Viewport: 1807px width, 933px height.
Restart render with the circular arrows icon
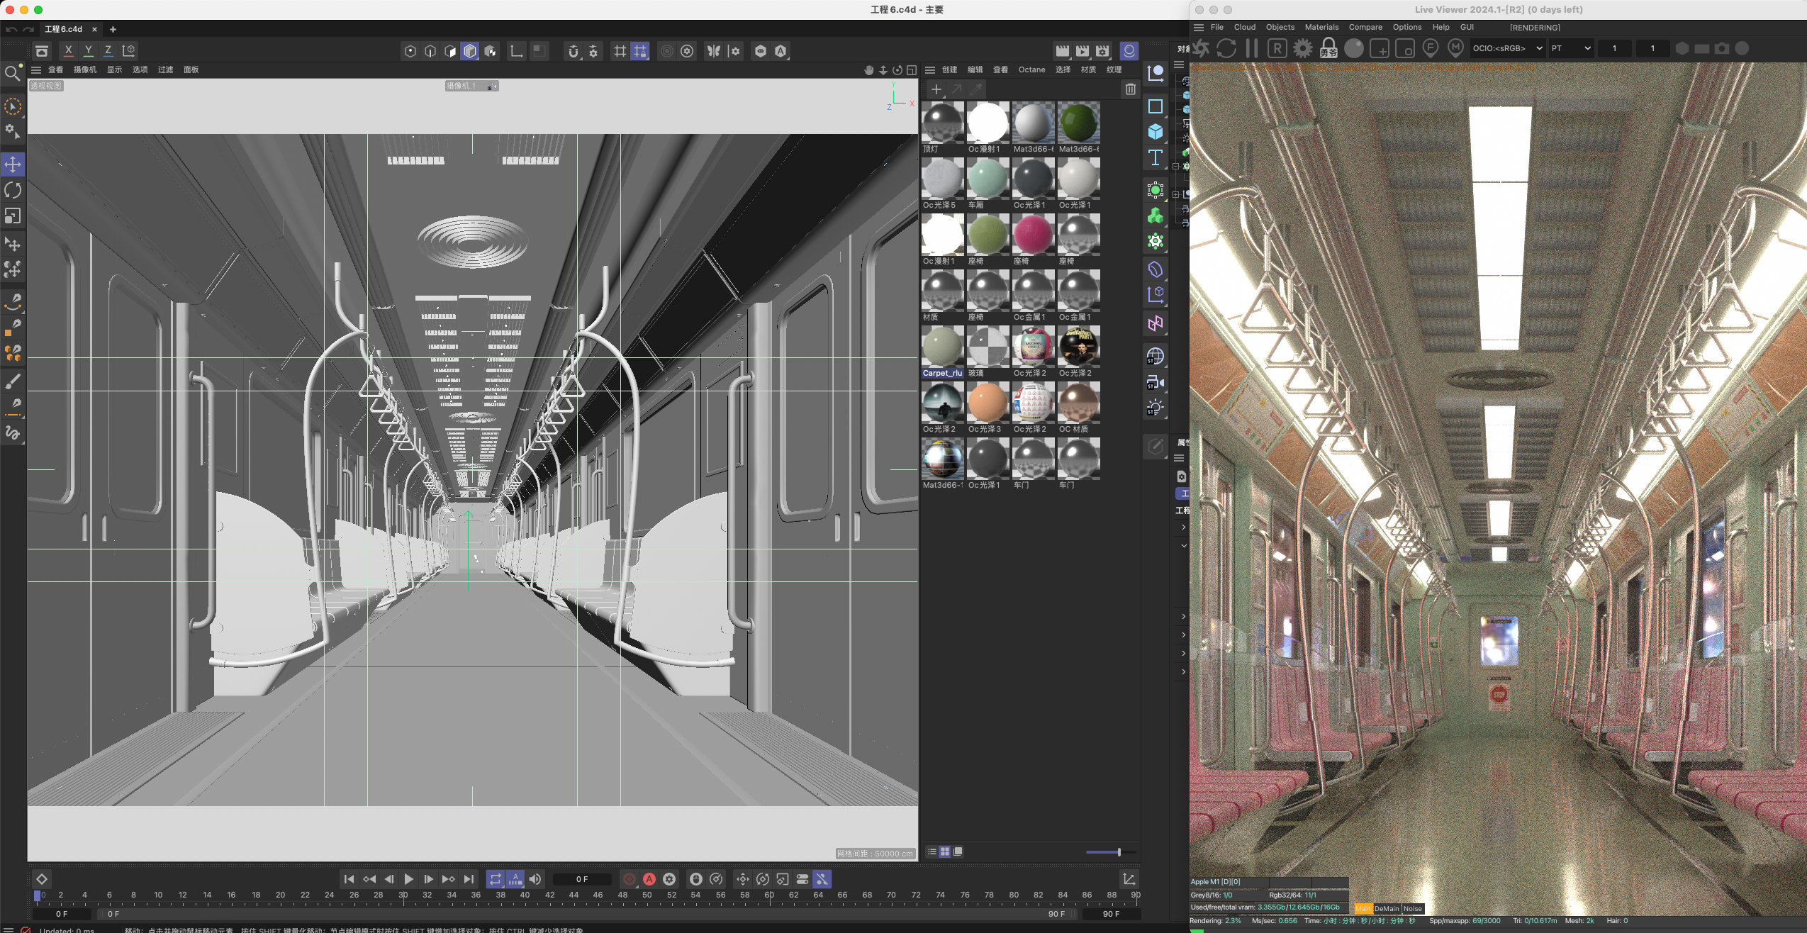click(x=1226, y=48)
